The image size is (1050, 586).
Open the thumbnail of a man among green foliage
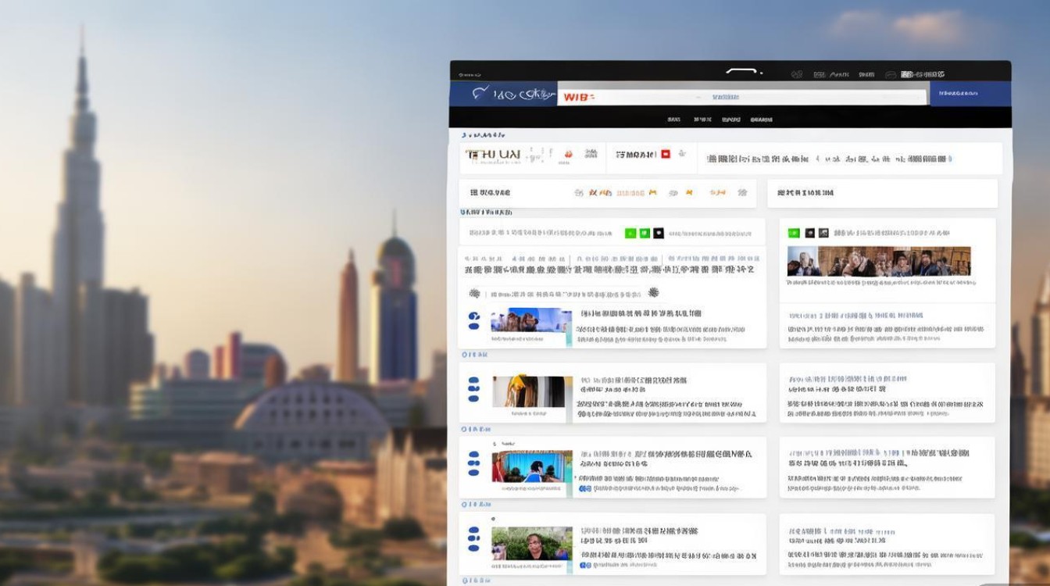point(531,543)
